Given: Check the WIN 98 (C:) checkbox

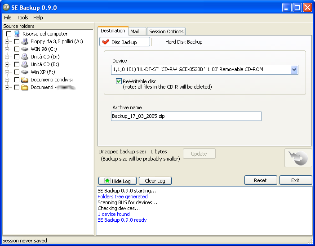Looking at the screenshot, I should pyautogui.click(x=17, y=49).
